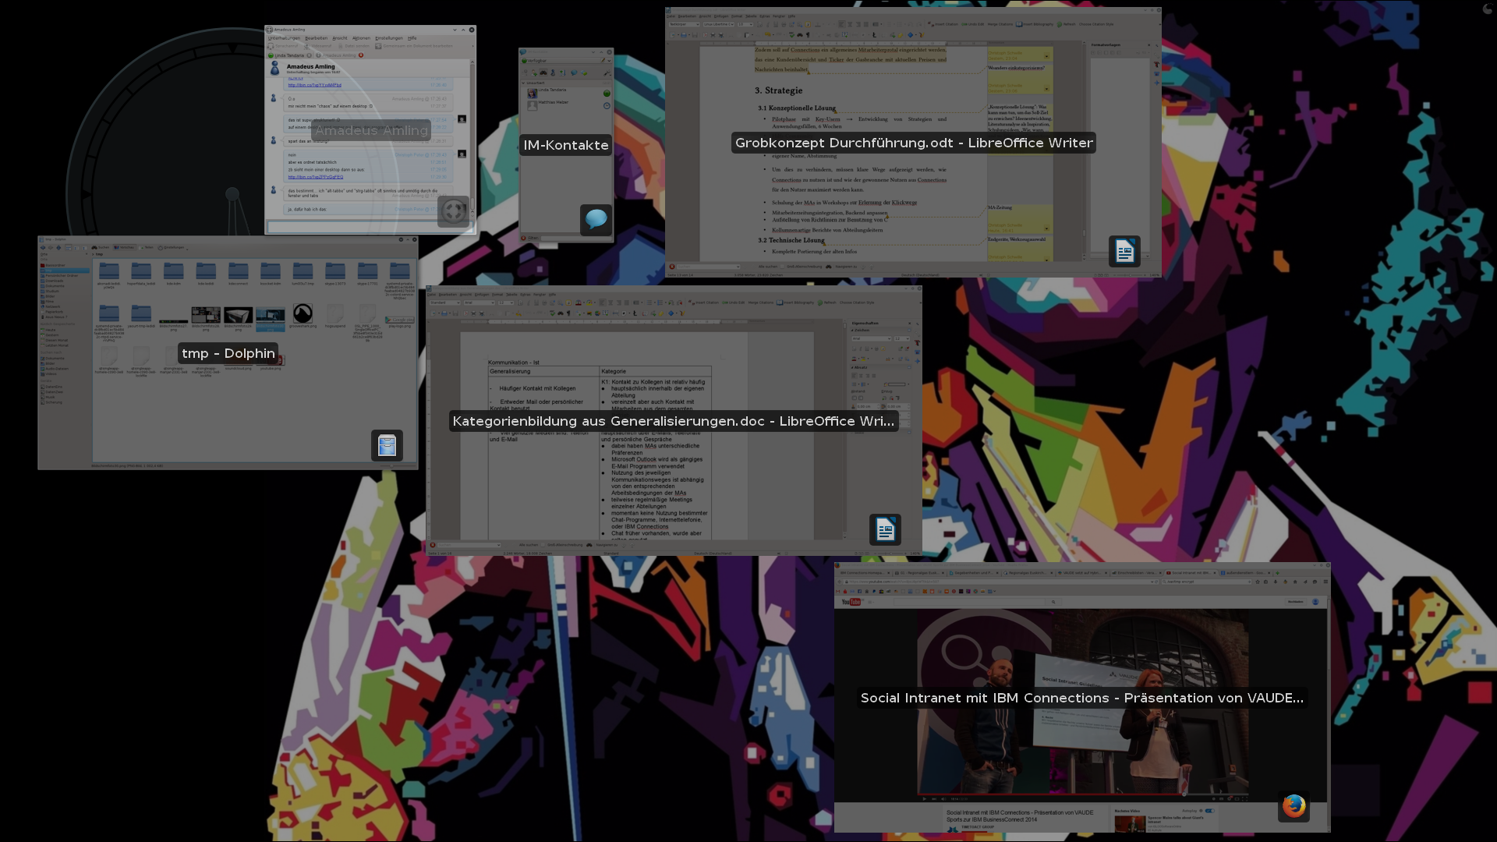This screenshot has width=1497, height=842.
Task: Switch to the tmp - Dolphin window preview
Action: [x=228, y=352]
